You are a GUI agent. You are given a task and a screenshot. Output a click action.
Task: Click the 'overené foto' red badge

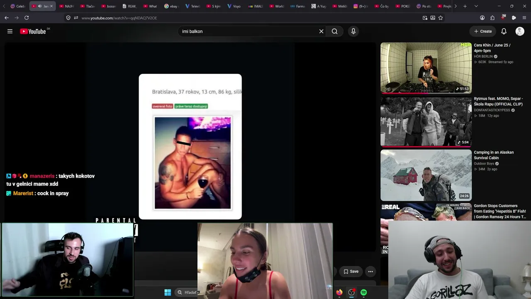click(x=163, y=106)
